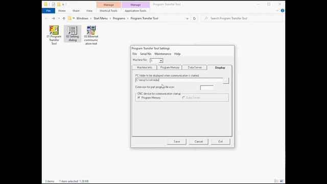
Task: Go forward with the Explorer forward arrow
Action: [x=53, y=18]
